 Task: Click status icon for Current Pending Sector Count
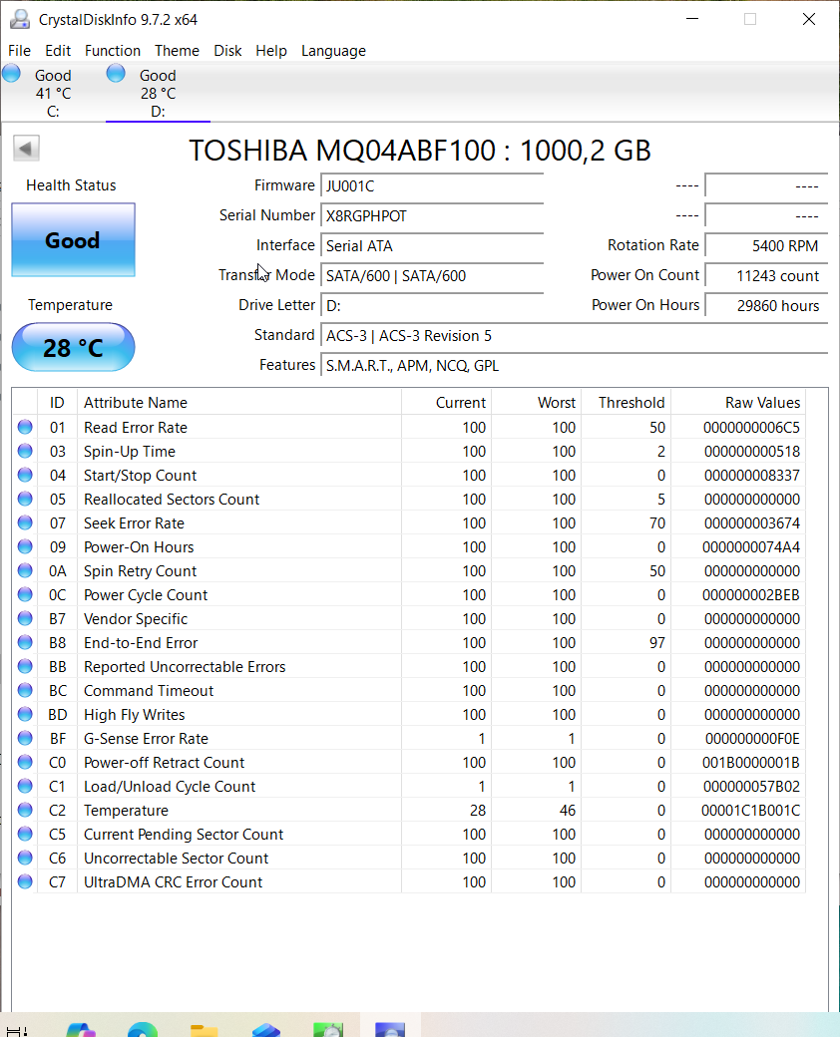(x=25, y=834)
